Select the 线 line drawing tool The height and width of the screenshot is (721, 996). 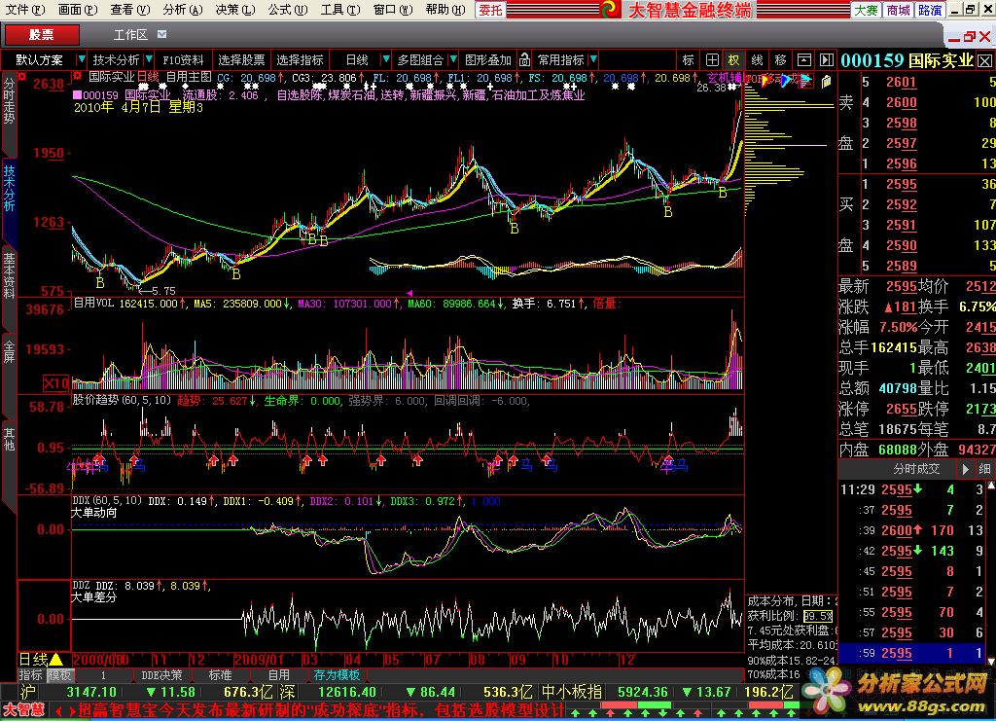pos(757,59)
